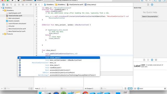Stop the running app

(19, 1)
